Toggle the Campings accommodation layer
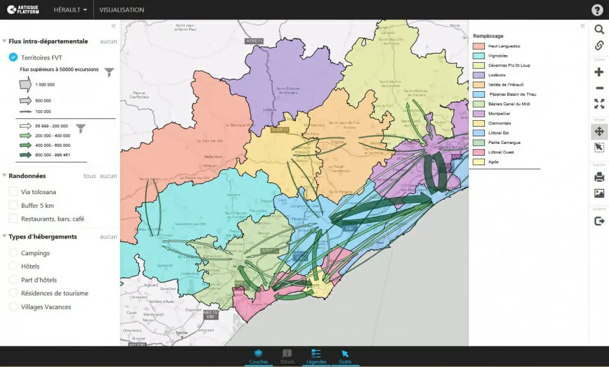Image resolution: width=609 pixels, height=367 pixels. (x=13, y=253)
